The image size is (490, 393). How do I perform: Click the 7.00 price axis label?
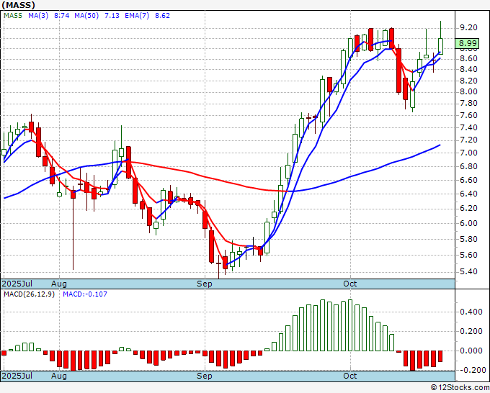pos(468,153)
